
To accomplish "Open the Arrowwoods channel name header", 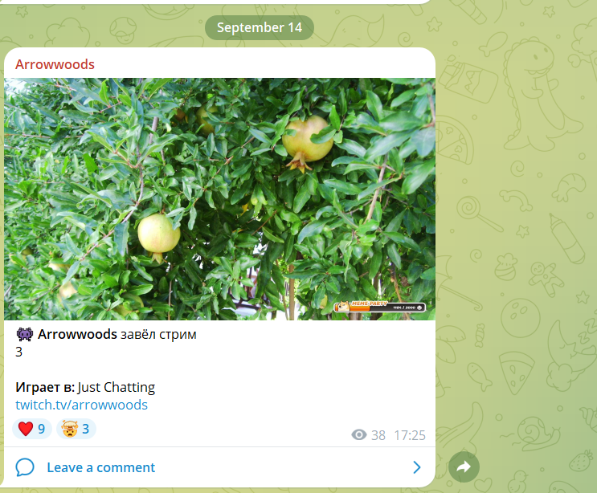I will [55, 64].
